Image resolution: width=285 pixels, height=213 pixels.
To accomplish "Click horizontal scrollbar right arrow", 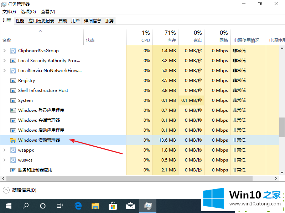I will tap(276, 179).
